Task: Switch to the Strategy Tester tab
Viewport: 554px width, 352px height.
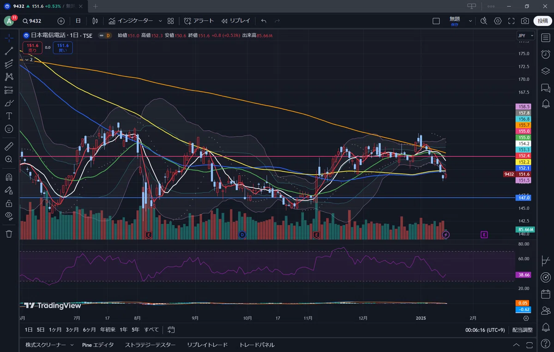Action: tap(150, 345)
